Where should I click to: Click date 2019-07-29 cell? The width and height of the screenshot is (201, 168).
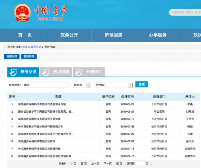coord(127,126)
